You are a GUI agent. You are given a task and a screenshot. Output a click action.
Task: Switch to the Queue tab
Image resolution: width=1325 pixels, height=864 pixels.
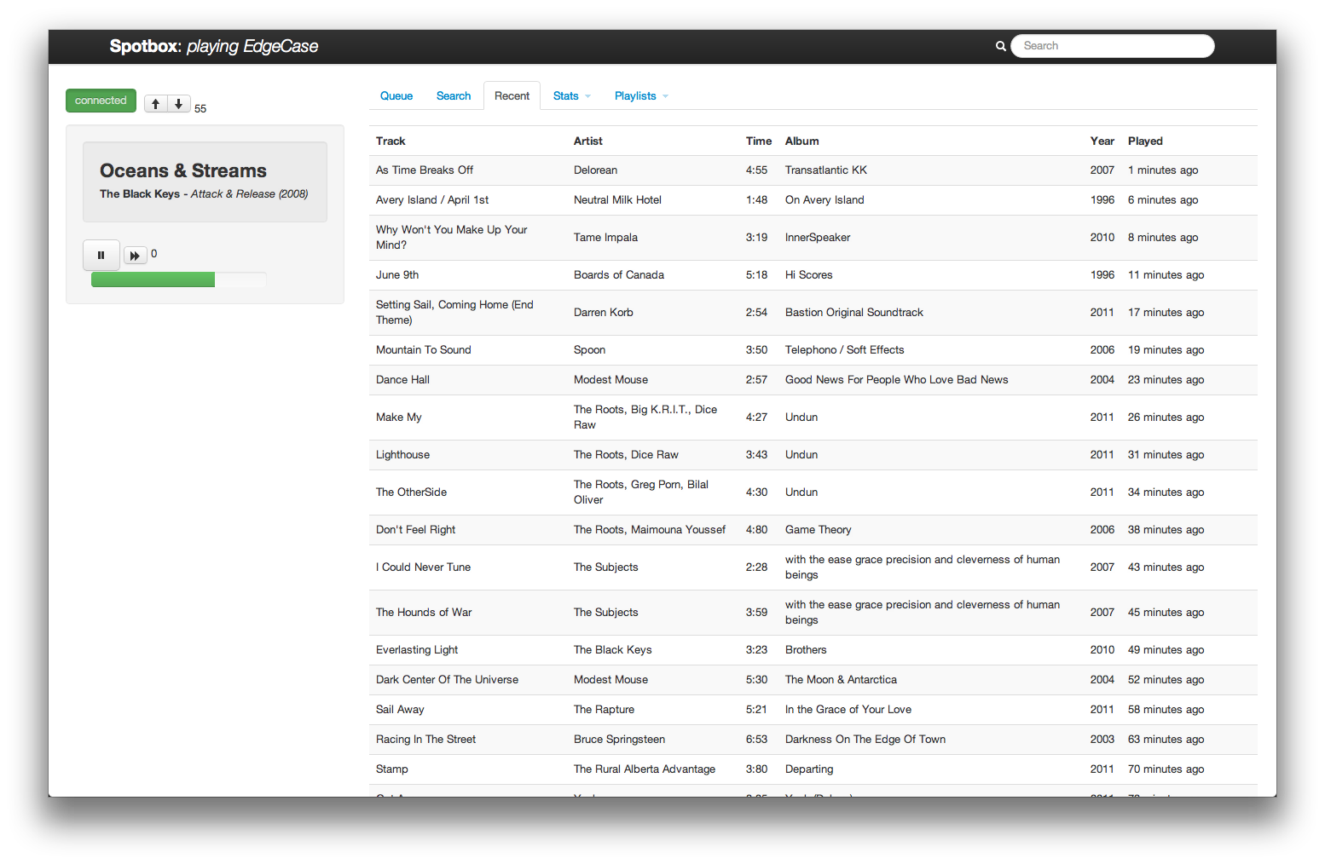pyautogui.click(x=396, y=96)
